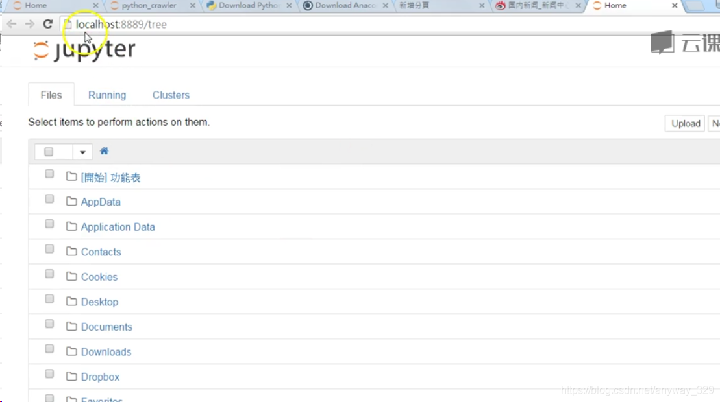720x402 pixels.
Task: Click the folder icon next to Documents
Action: [71, 326]
